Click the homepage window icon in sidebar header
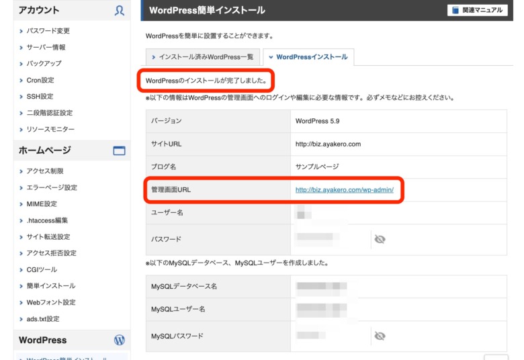Viewport: 524px width, 360px height. 119,150
